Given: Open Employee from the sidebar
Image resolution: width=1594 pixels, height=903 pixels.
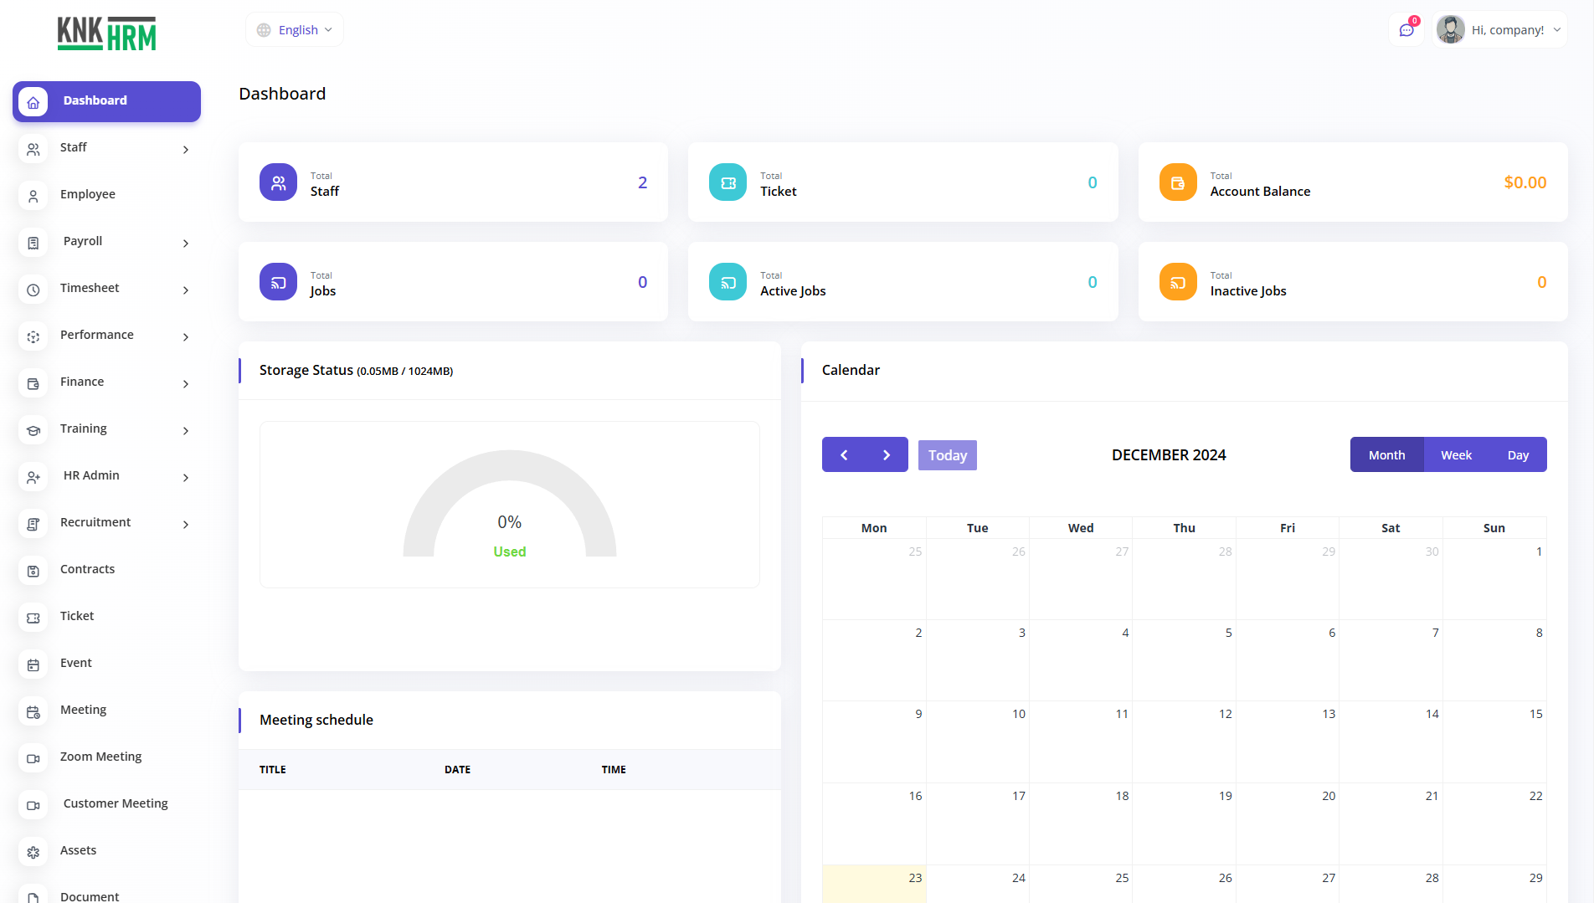Looking at the screenshot, I should (x=88, y=194).
